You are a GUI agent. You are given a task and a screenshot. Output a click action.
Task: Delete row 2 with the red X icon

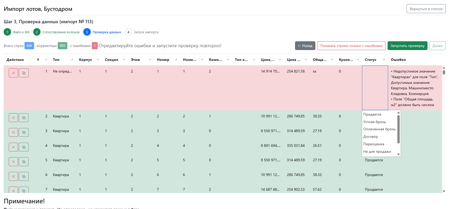(13, 118)
